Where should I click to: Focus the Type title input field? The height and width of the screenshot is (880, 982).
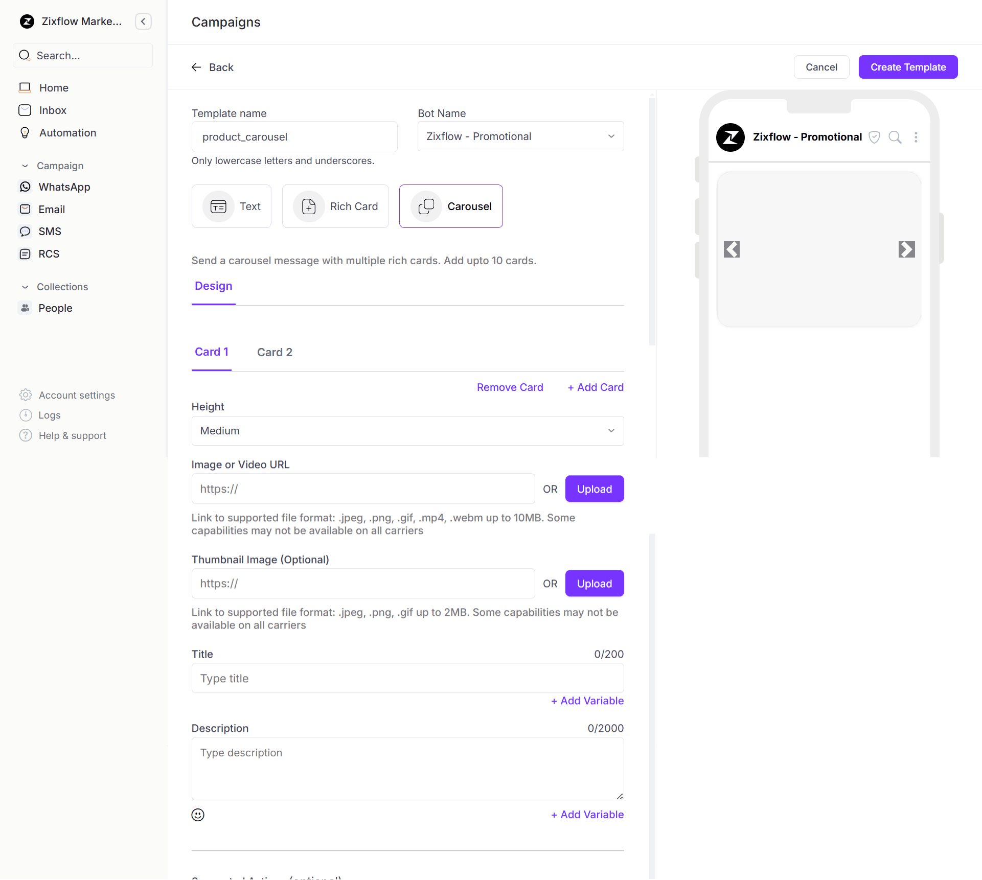pyautogui.click(x=407, y=678)
